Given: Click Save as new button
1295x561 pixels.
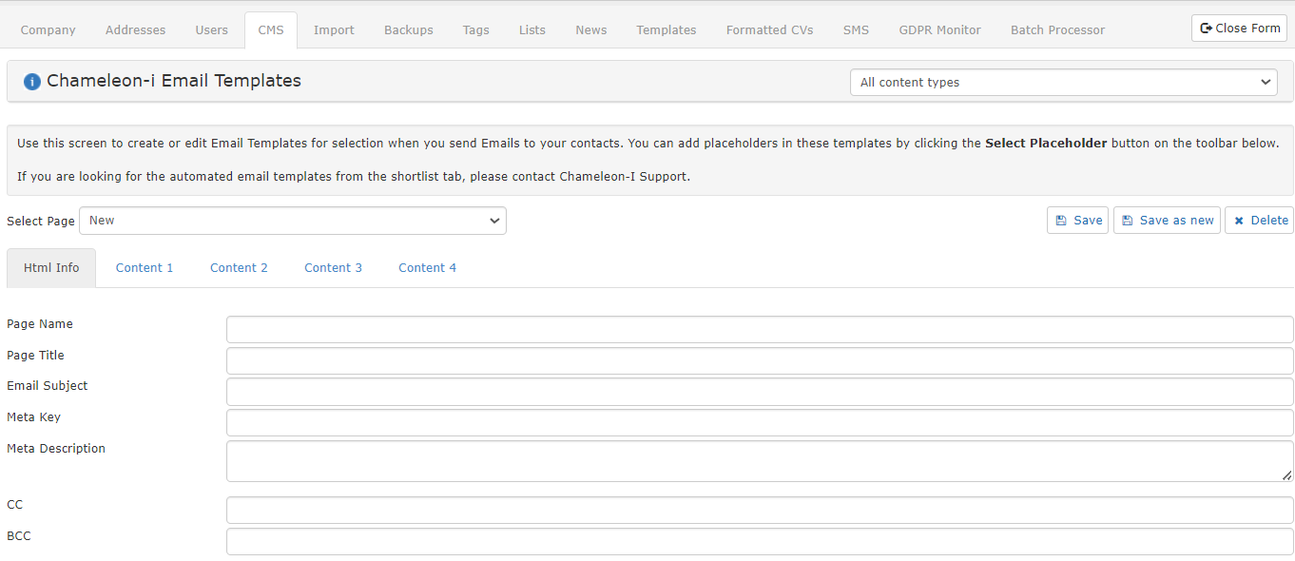Looking at the screenshot, I should tap(1167, 221).
